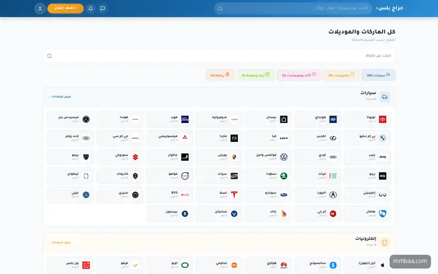This screenshot has height=274, width=438.
Task: Open the Subaru (سوبارو) brand card
Action: (x=268, y=195)
